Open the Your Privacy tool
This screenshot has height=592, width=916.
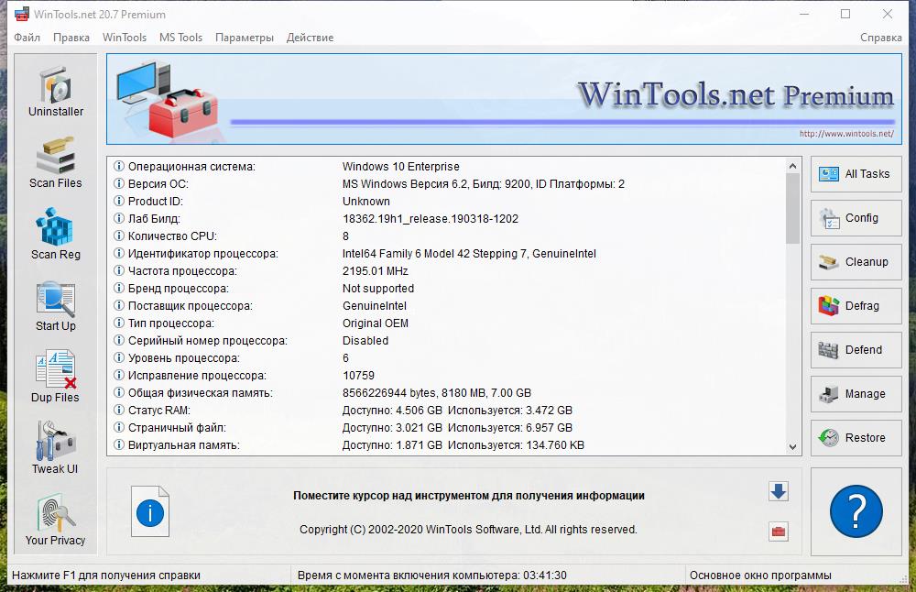tap(56, 521)
